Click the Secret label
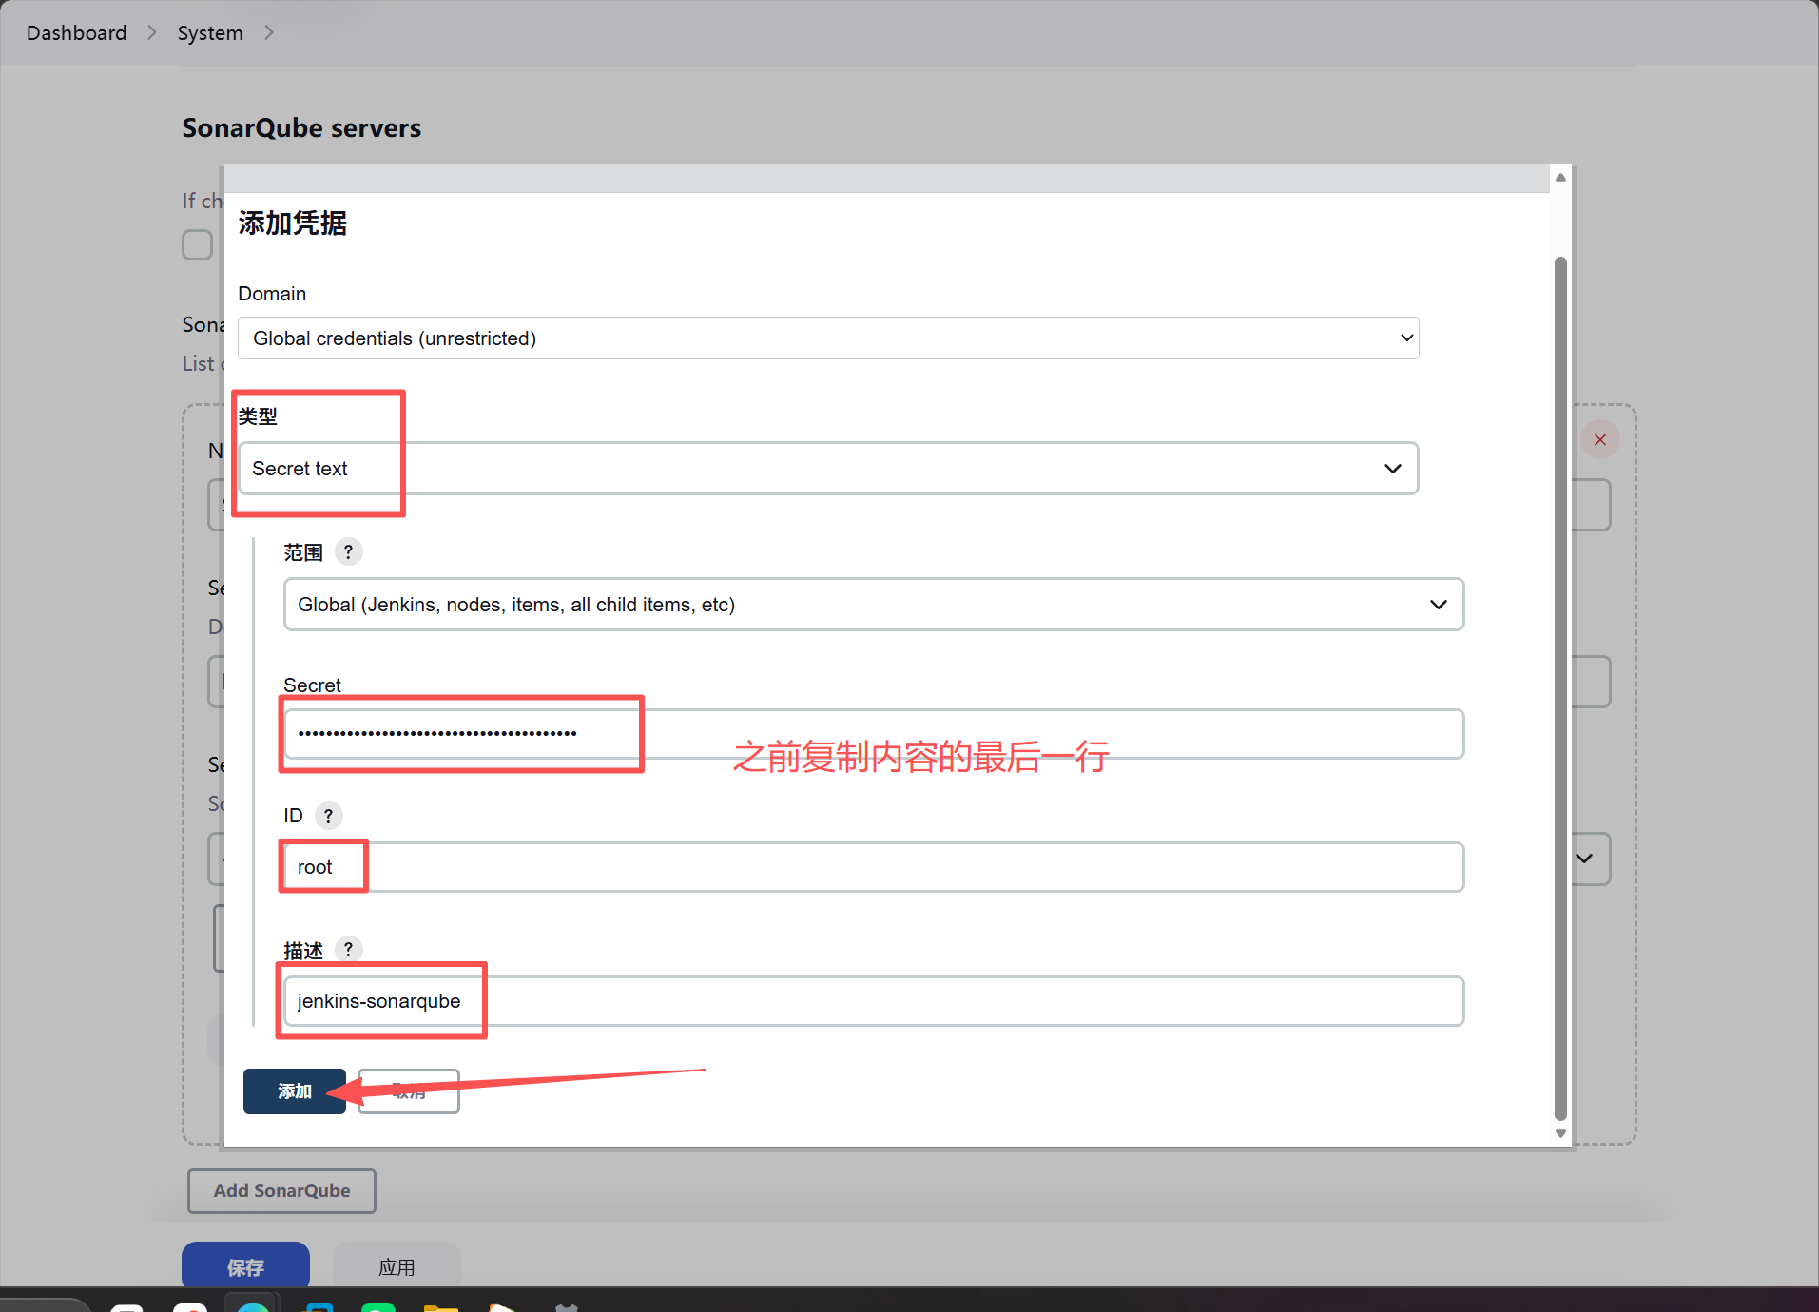The image size is (1819, 1312). click(x=312, y=685)
